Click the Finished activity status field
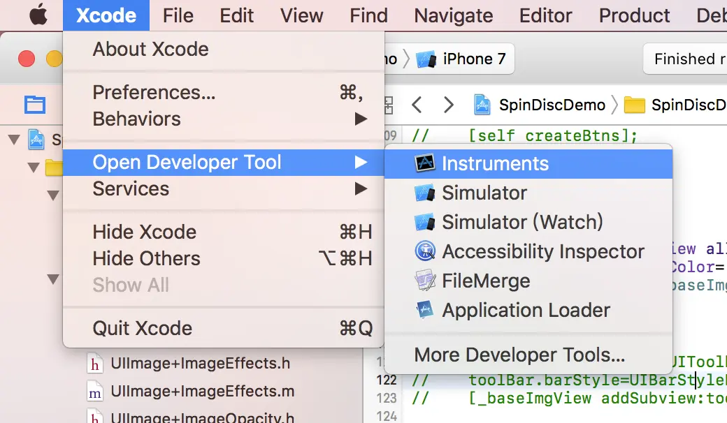Screen dimensions: 727x423 [685, 59]
